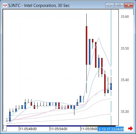
Task: Click the 35.60 price scale label
Action: point(125,17)
